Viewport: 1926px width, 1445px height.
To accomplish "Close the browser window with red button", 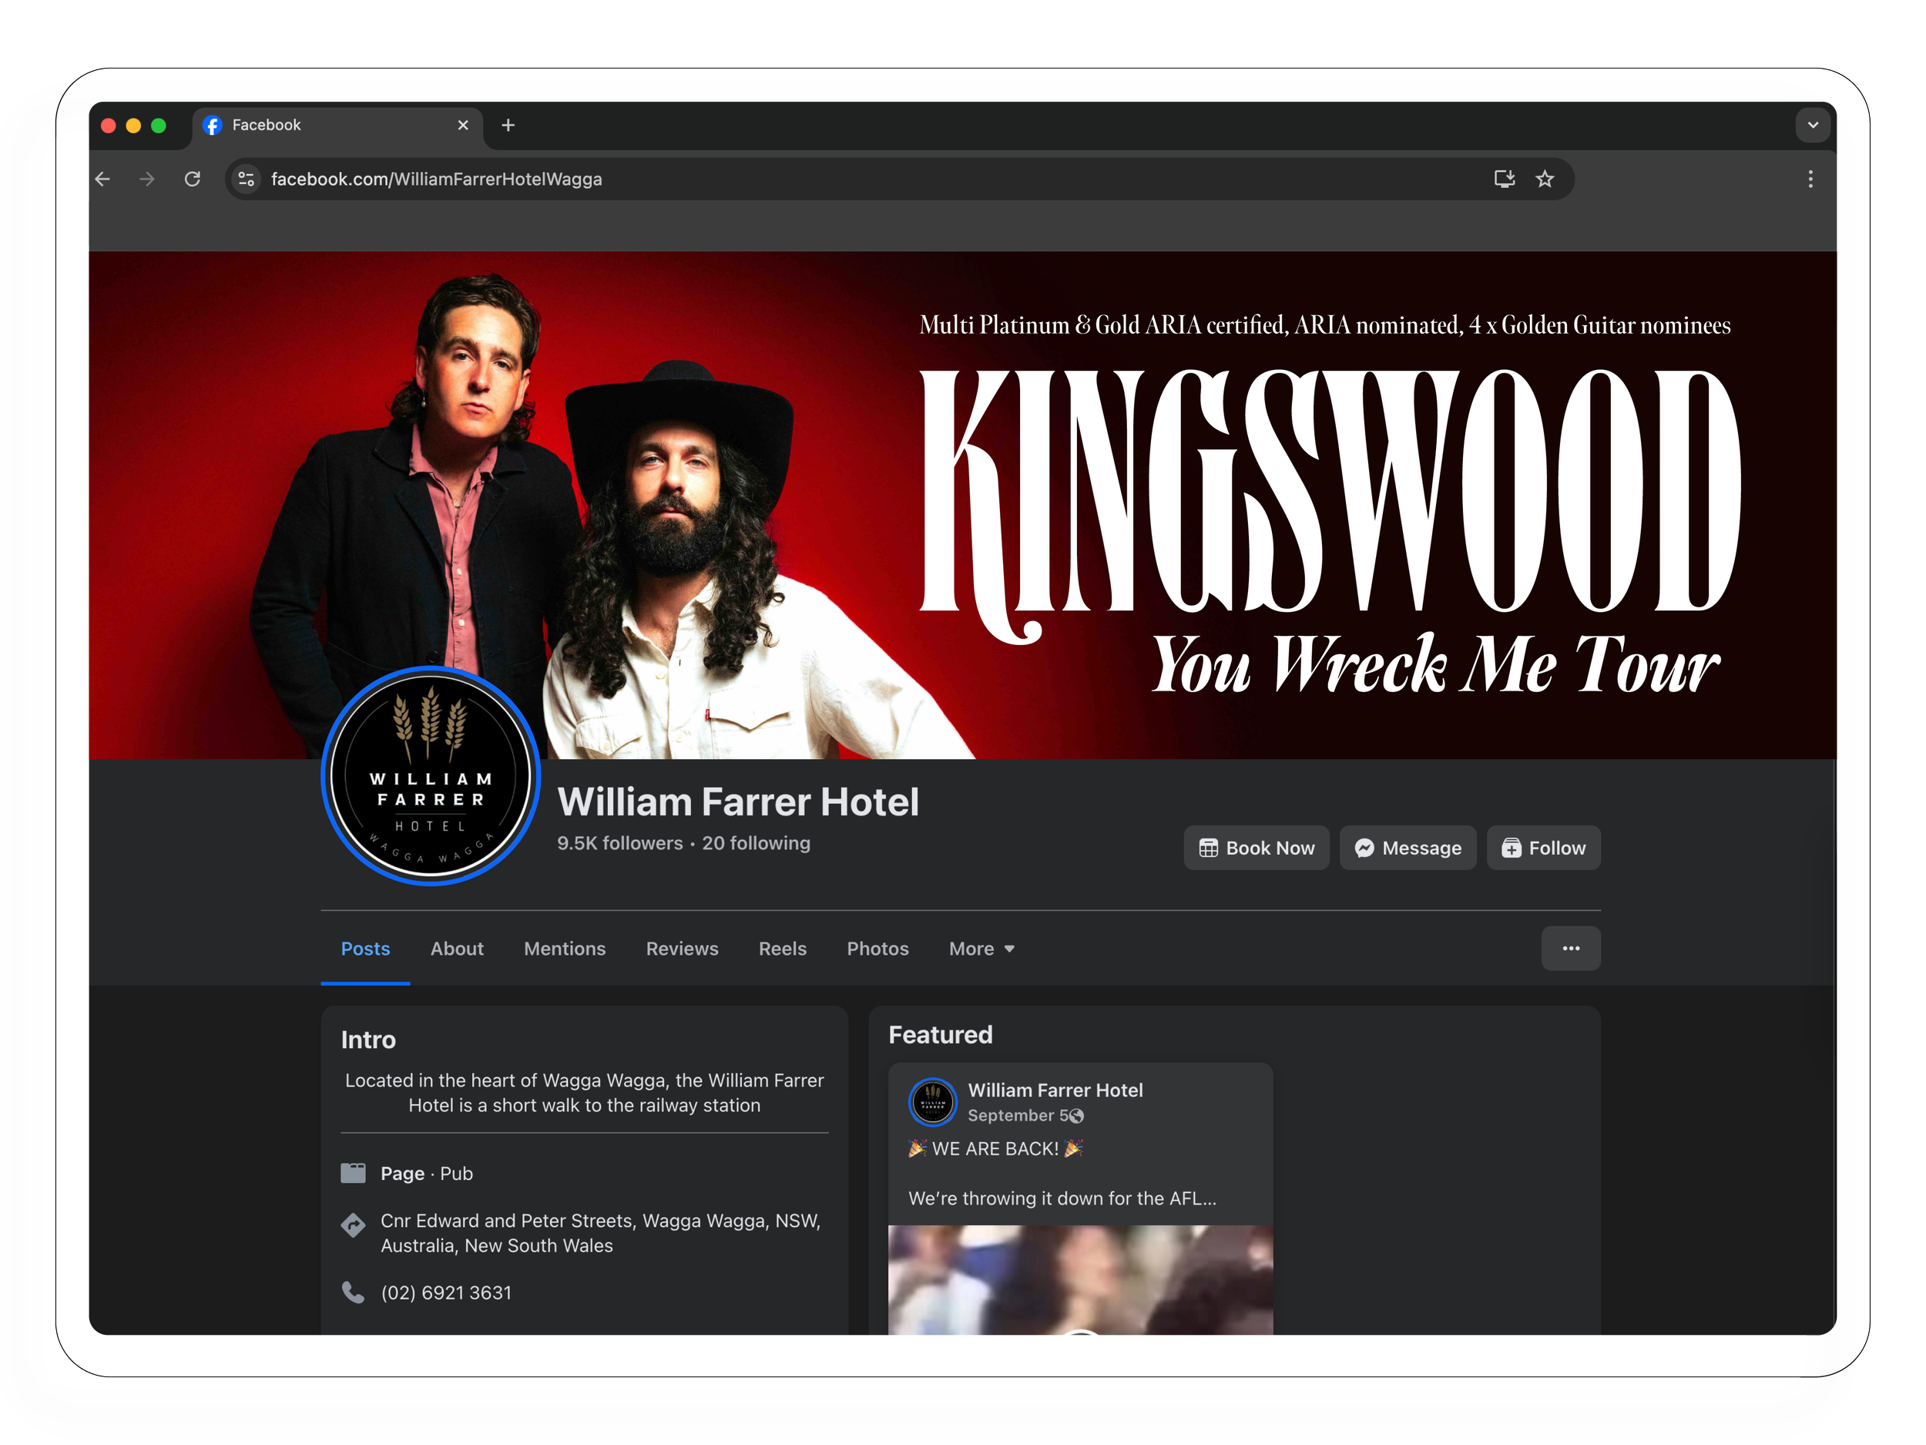I will (109, 126).
